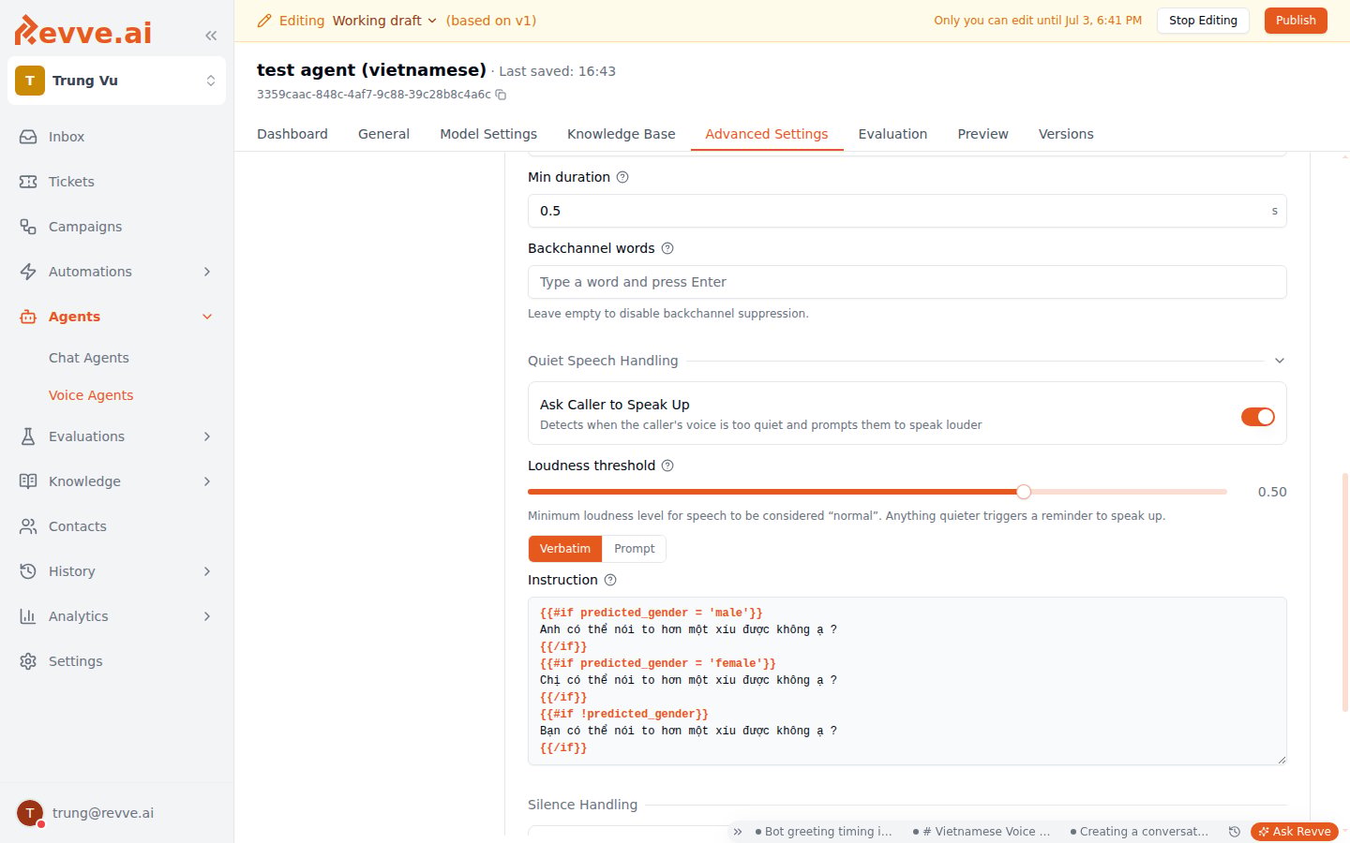Open the Model Settings tab
The image size is (1350, 843).
click(488, 134)
